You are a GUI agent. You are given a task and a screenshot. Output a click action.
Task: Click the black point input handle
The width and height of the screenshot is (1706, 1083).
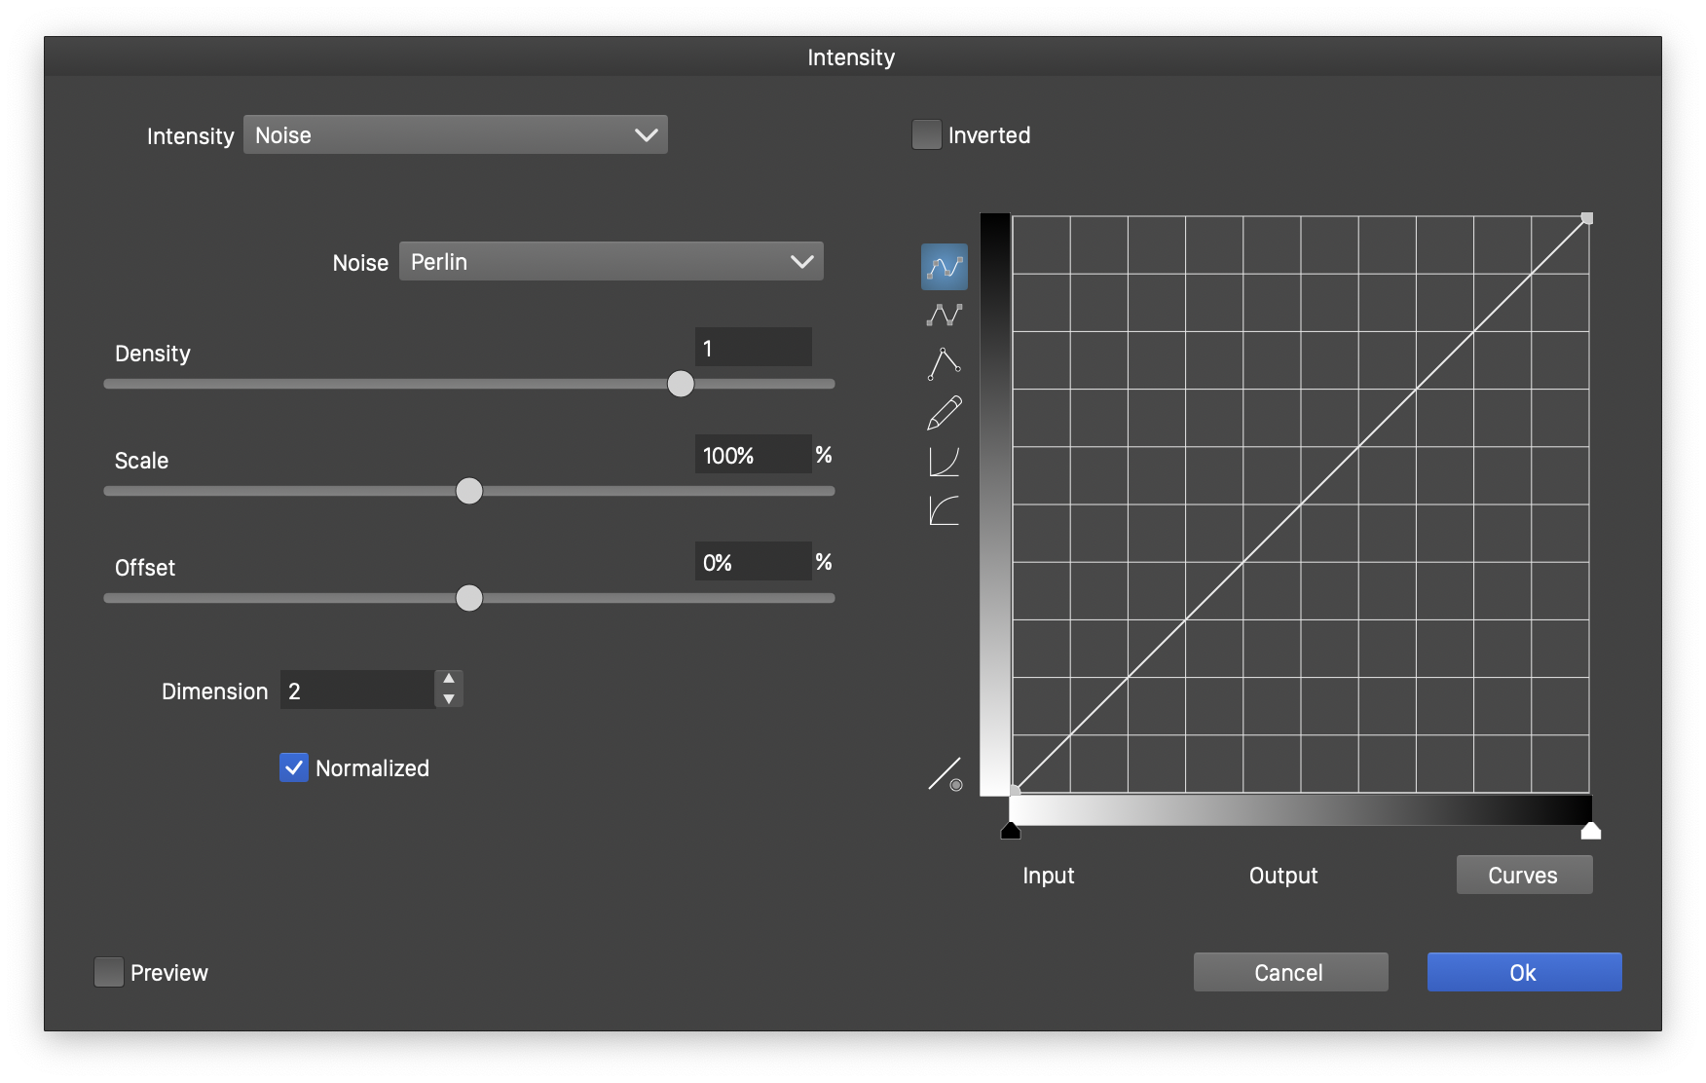point(1011,831)
